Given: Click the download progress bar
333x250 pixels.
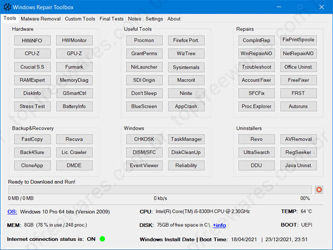Looking at the screenshot, I should (x=159, y=190).
